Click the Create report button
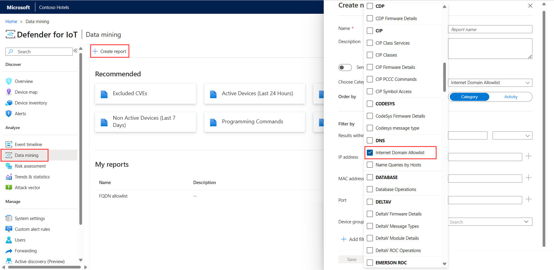Screen dimensions: 554x270 coord(110,51)
